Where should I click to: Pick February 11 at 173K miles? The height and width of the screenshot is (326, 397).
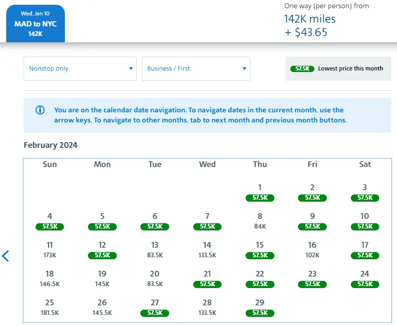pyautogui.click(x=50, y=250)
